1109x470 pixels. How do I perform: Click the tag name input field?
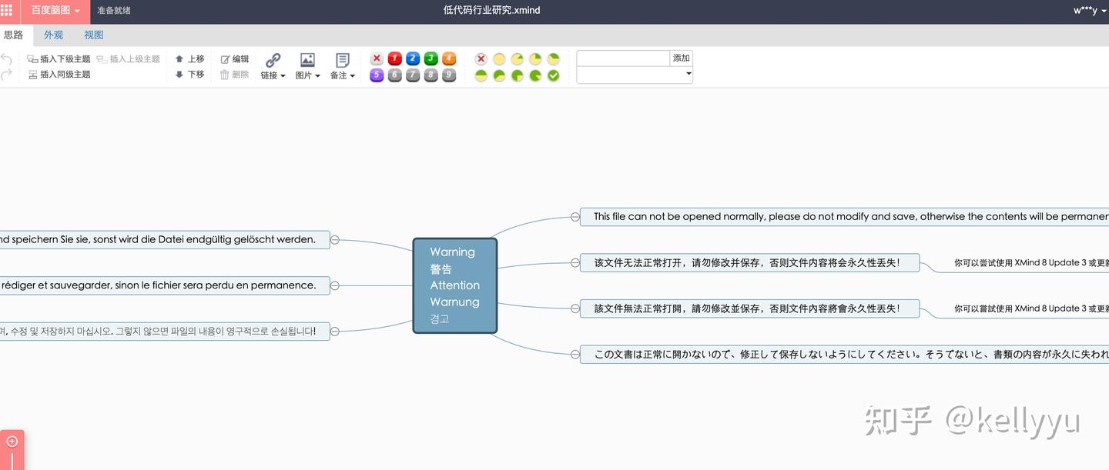[x=622, y=58]
